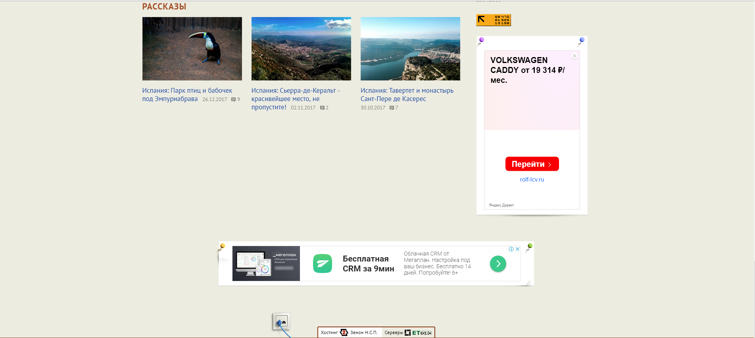Screen dimensions: 755x338
Task: Click the Zenon hosting logo icon
Action: (x=344, y=332)
